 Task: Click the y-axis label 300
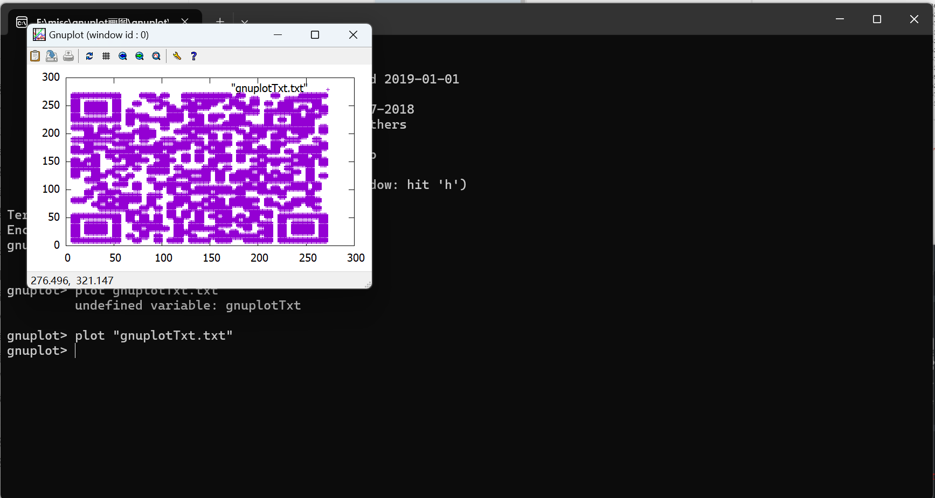tap(51, 77)
